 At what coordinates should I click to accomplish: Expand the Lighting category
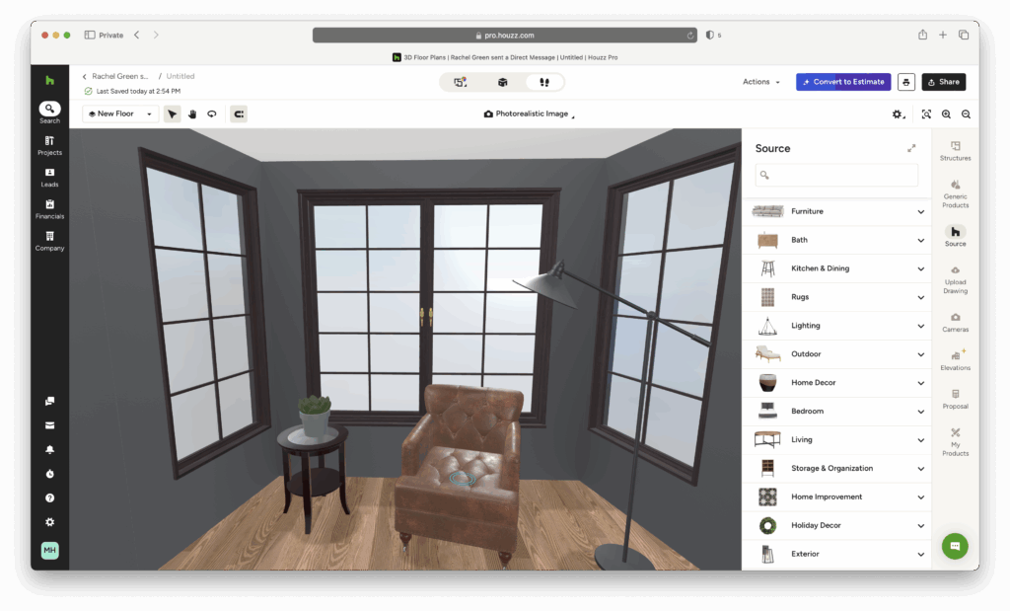[x=836, y=326]
